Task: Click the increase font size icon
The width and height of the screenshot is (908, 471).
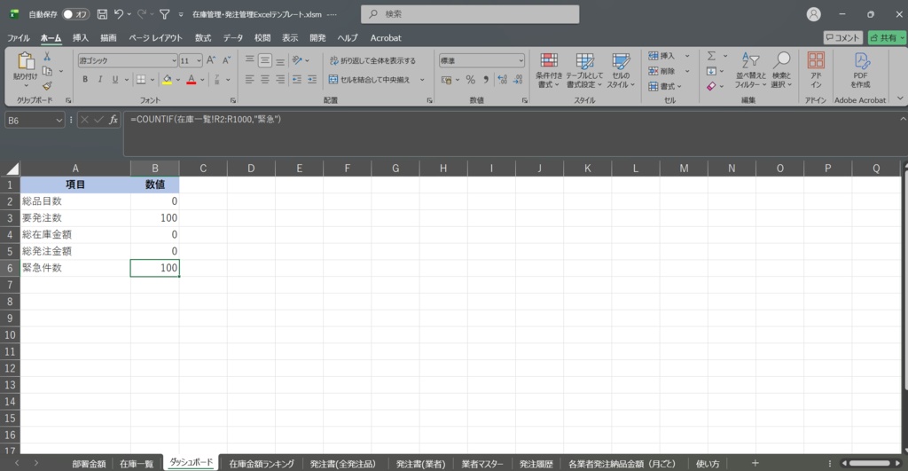Action: point(211,60)
